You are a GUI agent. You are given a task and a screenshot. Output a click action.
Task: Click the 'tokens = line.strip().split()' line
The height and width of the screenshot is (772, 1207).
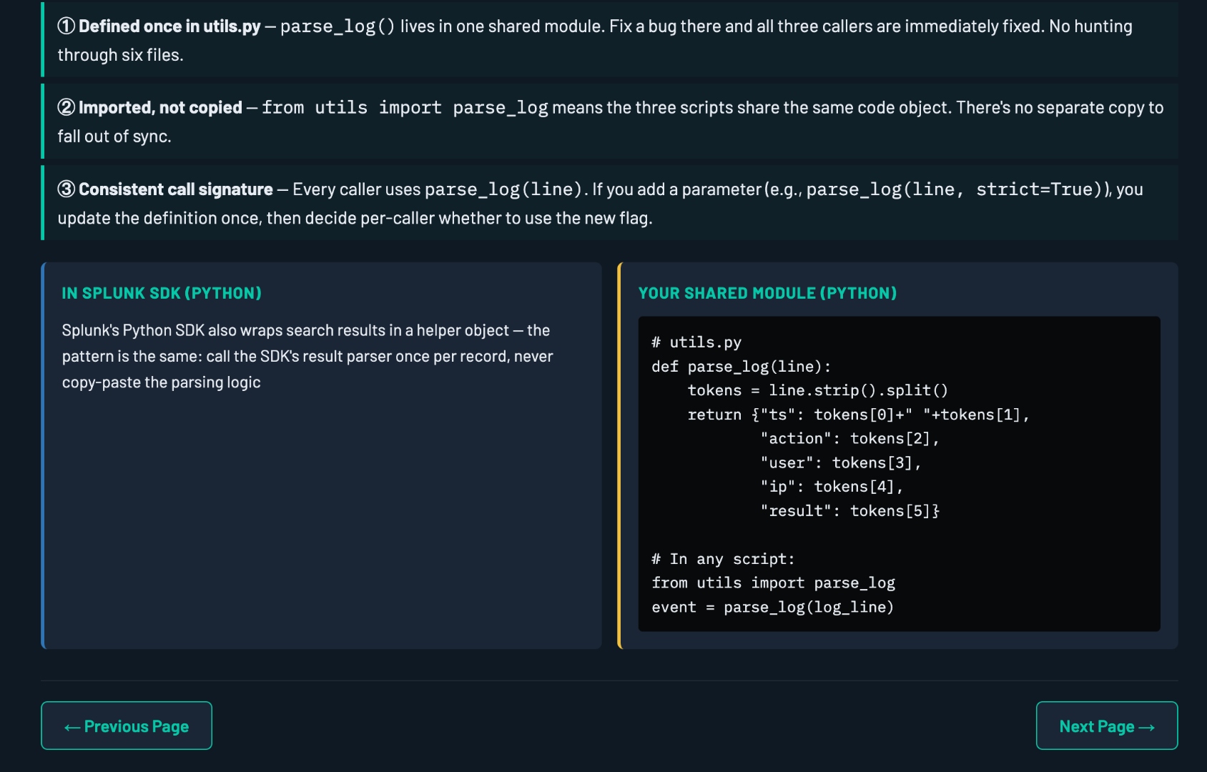click(x=818, y=390)
